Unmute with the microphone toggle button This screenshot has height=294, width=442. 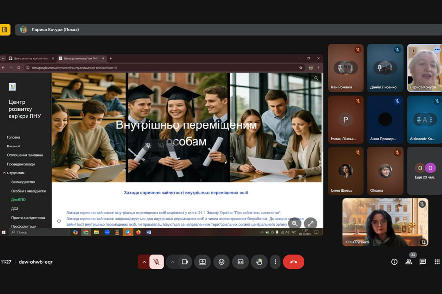157,262
